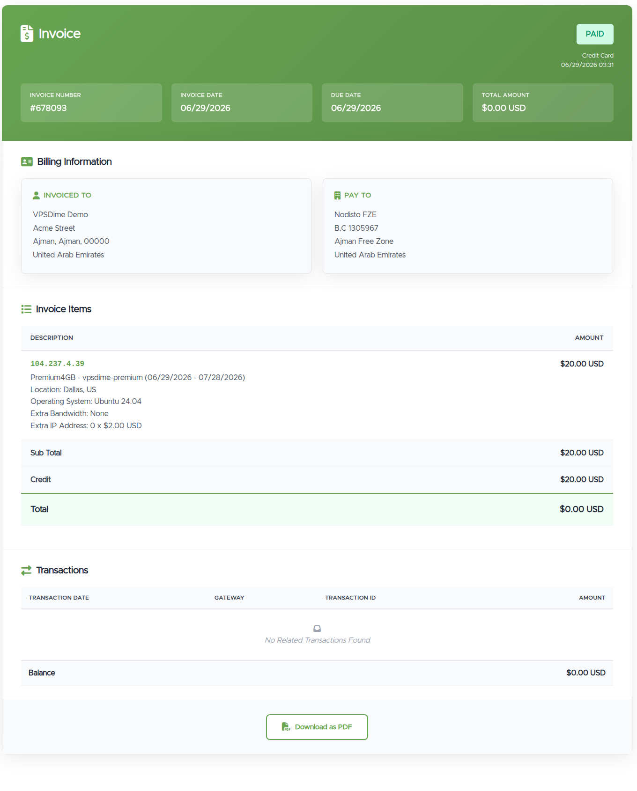Viewport: 637px width, 791px height.
Task: Click the Total Amount $0.00 USD card
Action: (543, 103)
